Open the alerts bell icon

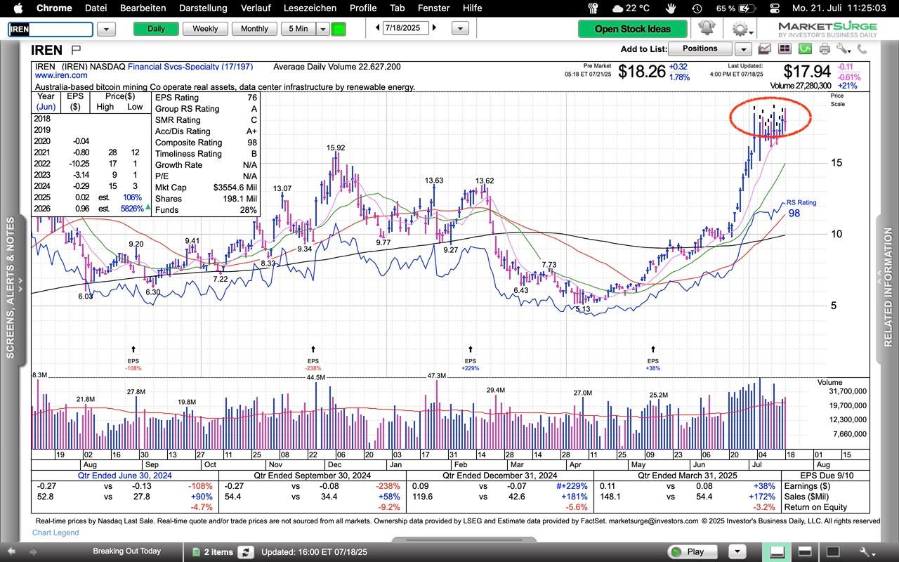706,29
